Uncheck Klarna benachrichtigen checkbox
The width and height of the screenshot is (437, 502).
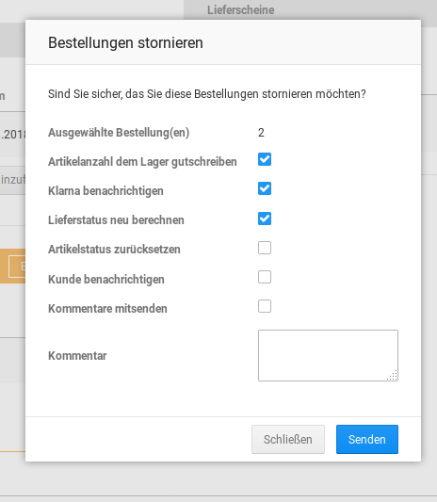(265, 188)
